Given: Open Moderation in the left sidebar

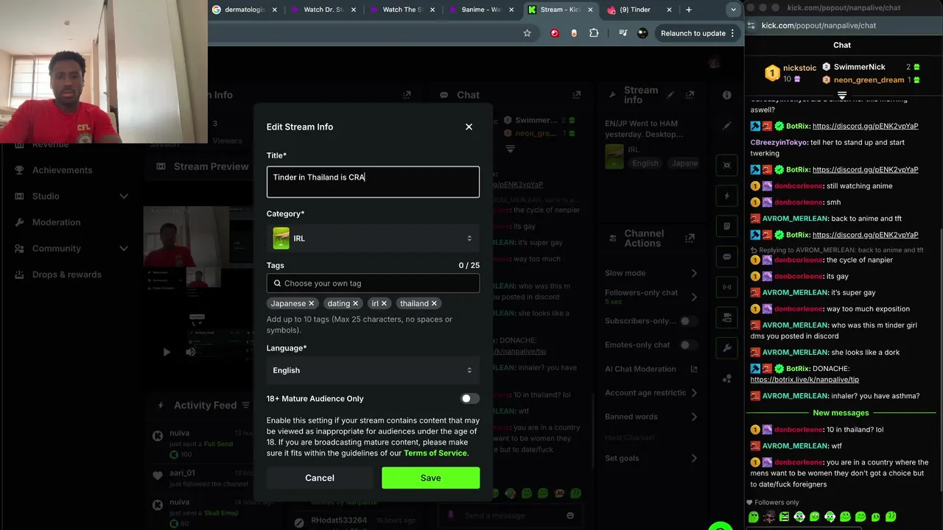Looking at the screenshot, I should click(x=57, y=222).
